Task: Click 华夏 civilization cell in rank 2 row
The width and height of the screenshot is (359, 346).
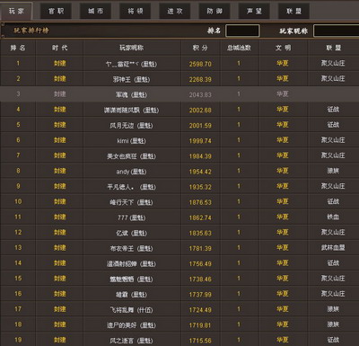Action: click(x=283, y=78)
